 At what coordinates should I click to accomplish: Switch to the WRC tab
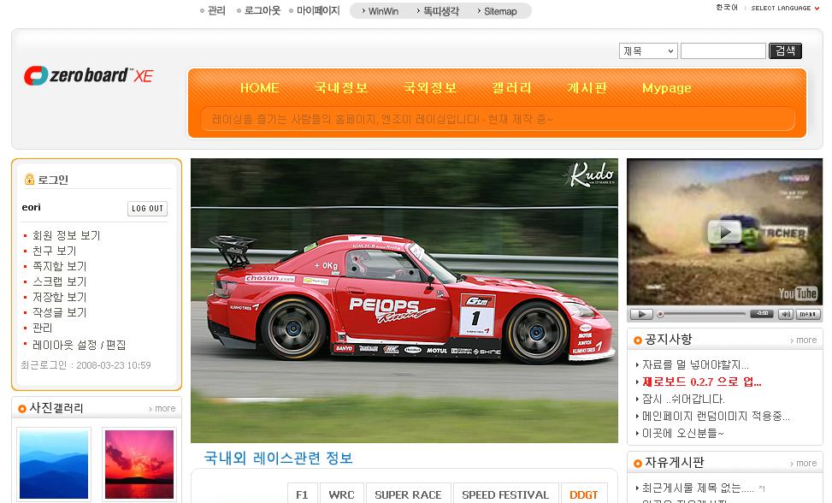[342, 494]
